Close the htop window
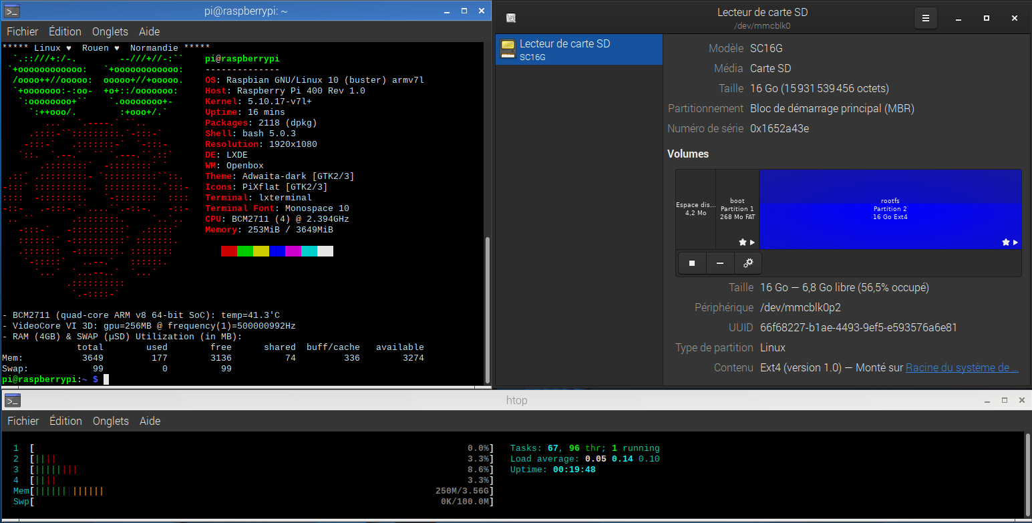Viewport: 1032px width, 523px height. tap(1022, 400)
